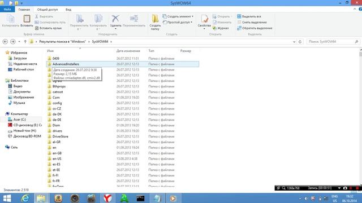Open the command prompt taskbar icon

pyautogui.click(x=140, y=198)
